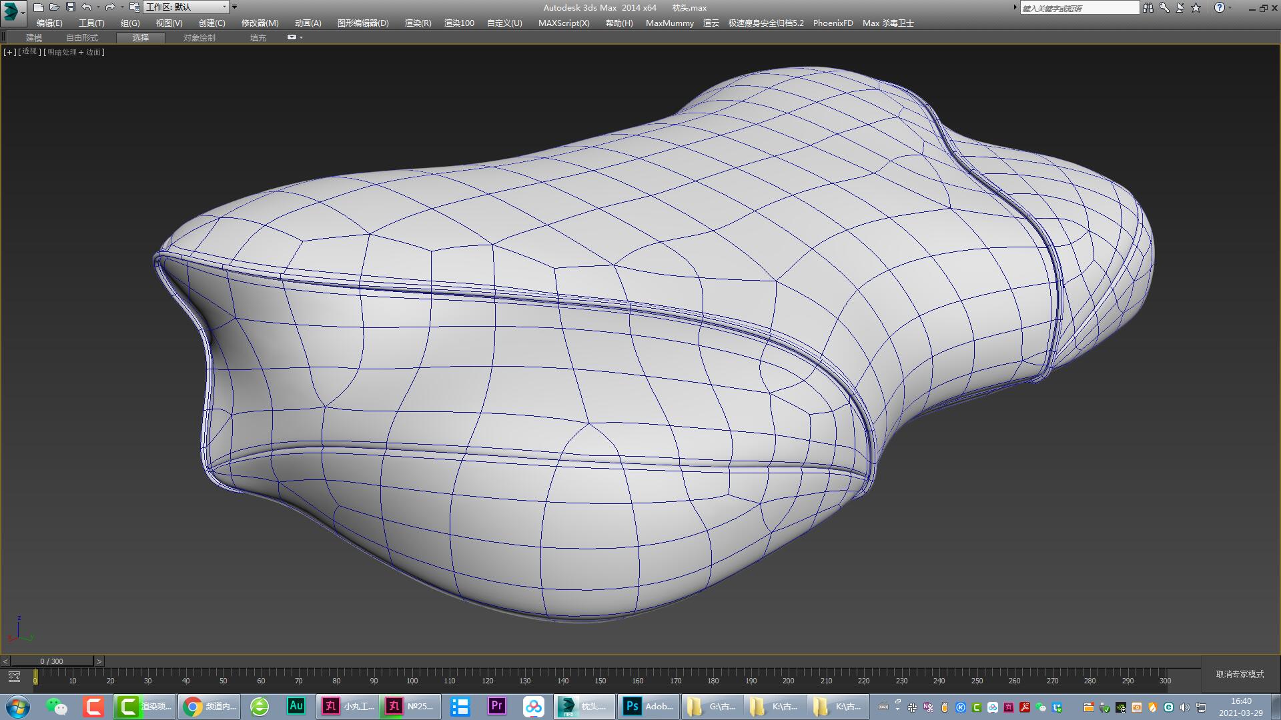Toggle the 选择 ribbon panel
The image size is (1281, 720).
coord(140,37)
